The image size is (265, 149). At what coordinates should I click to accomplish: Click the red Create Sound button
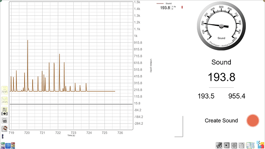click(253, 121)
